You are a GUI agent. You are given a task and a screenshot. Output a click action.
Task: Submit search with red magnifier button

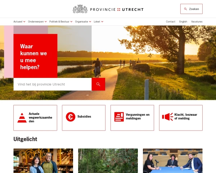point(98,84)
